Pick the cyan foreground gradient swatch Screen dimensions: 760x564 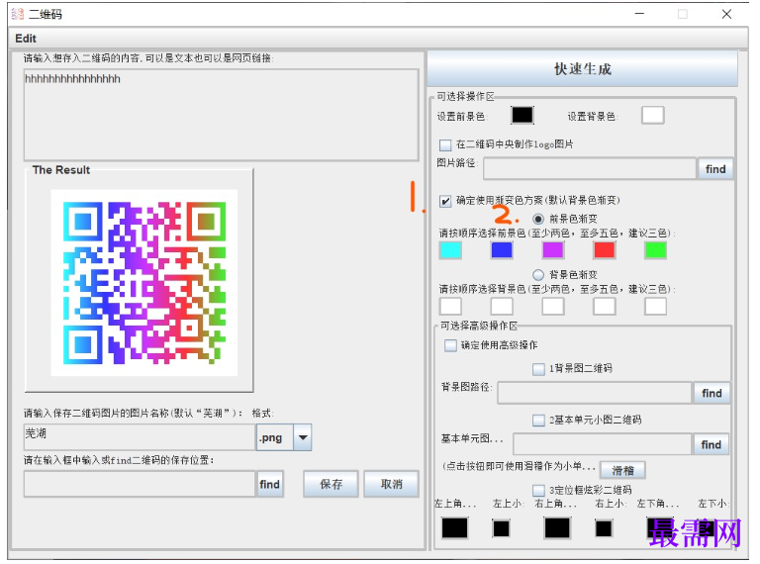point(450,250)
